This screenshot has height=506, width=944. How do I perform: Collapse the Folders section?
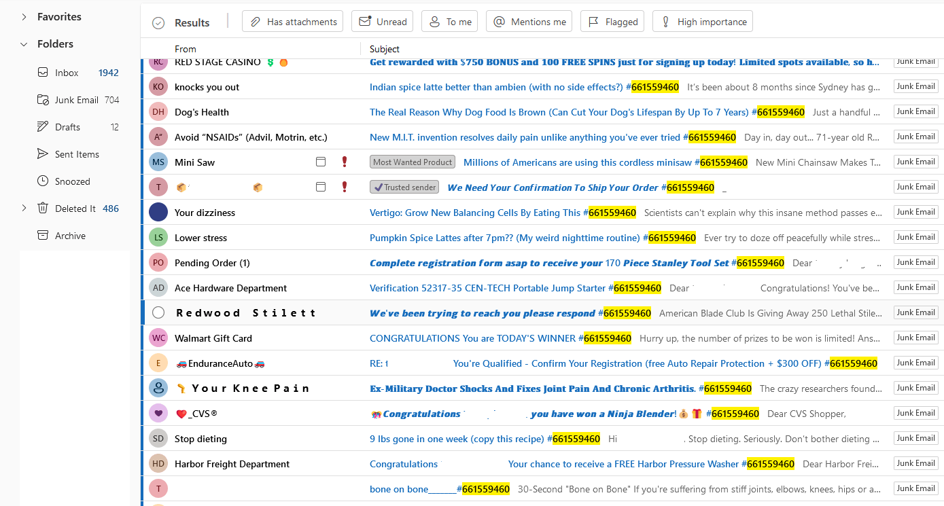24,43
